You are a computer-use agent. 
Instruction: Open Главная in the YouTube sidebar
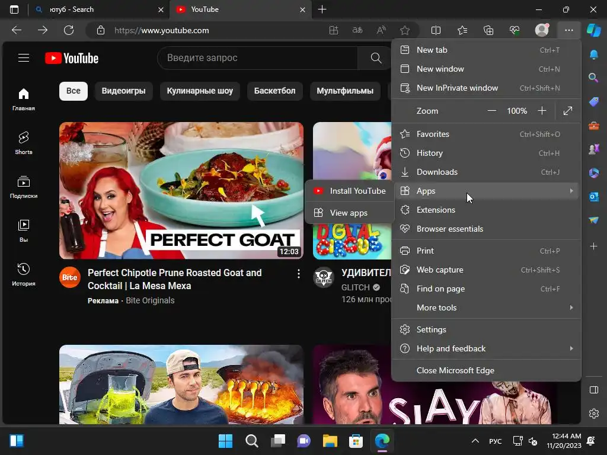pos(24,100)
